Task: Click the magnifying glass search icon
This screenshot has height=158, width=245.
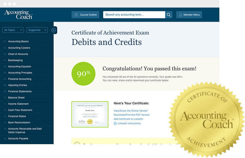Action: pos(169,15)
